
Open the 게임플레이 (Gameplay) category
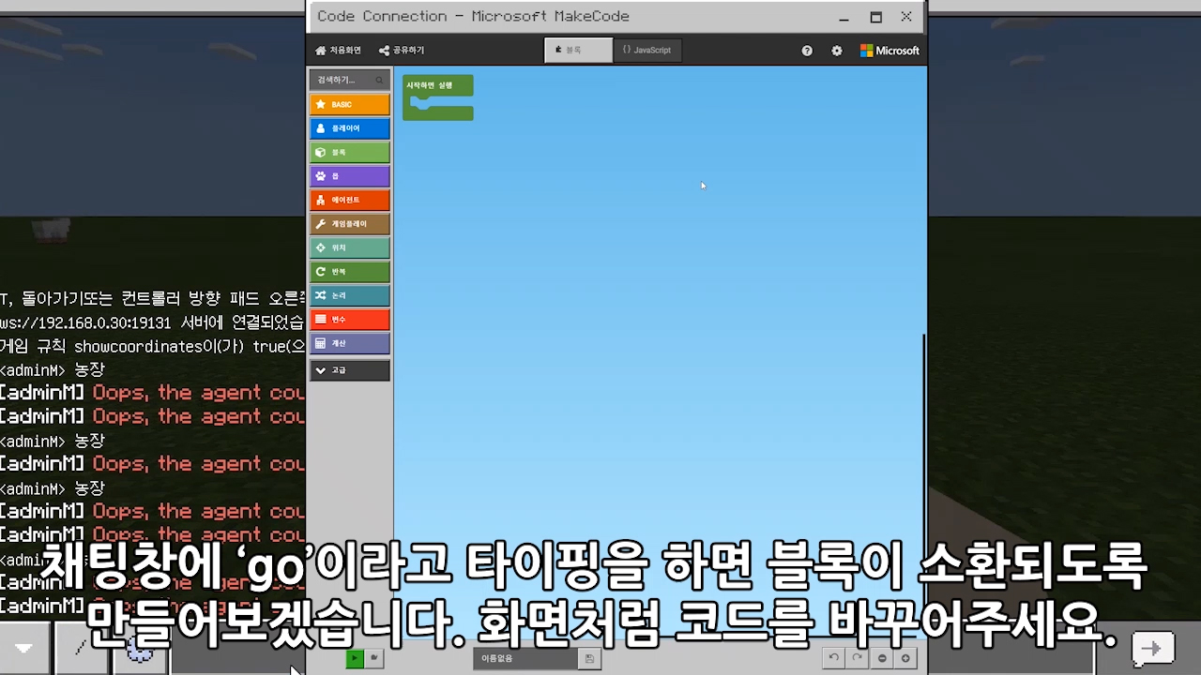point(349,224)
